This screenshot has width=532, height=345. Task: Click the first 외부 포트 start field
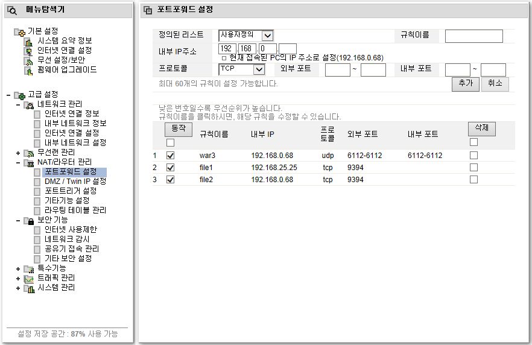click(337, 70)
